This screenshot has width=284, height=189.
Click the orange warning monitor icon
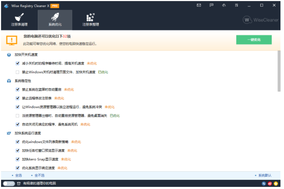(x=12, y=40)
